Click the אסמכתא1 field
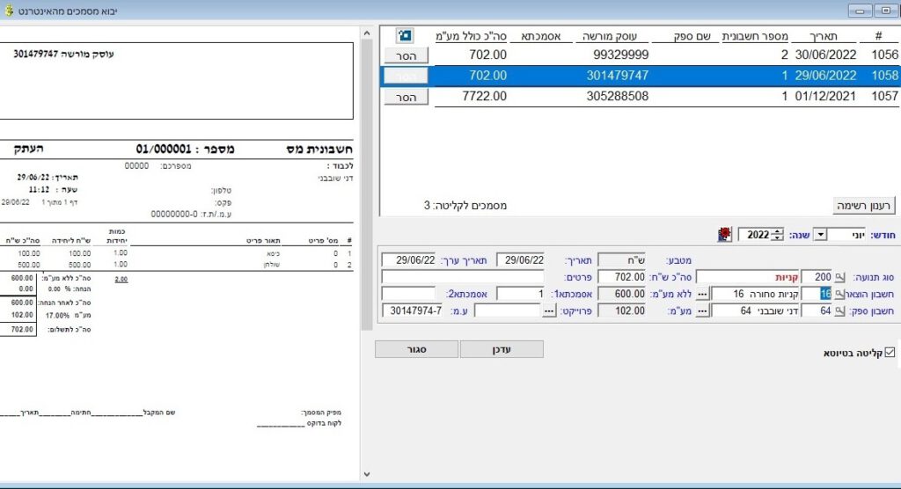The image size is (901, 489). pyautogui.click(x=521, y=294)
